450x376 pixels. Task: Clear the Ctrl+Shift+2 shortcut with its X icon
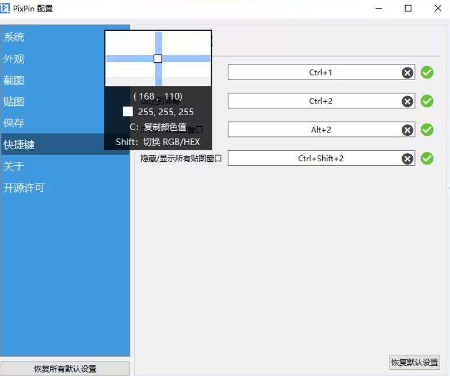[407, 159]
